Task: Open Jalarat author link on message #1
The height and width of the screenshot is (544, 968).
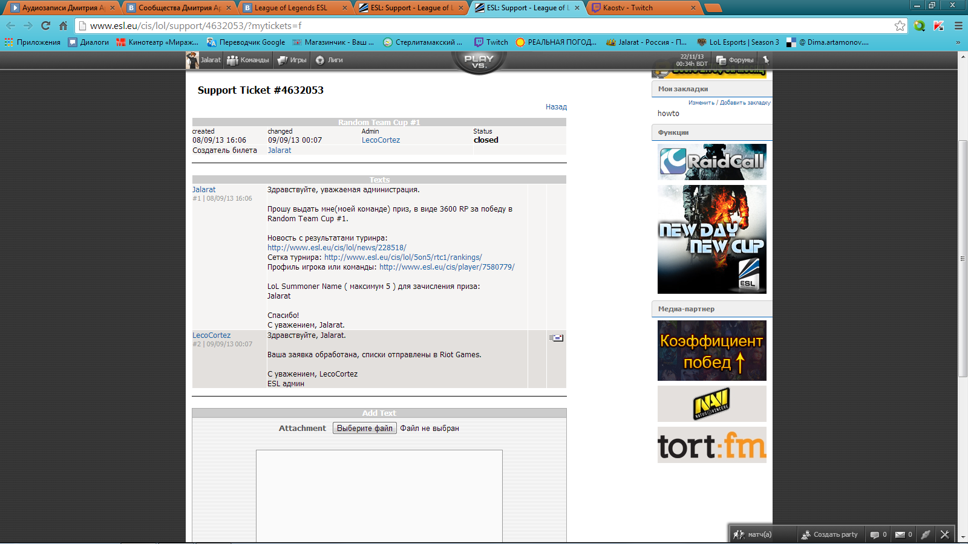Action: tap(204, 190)
